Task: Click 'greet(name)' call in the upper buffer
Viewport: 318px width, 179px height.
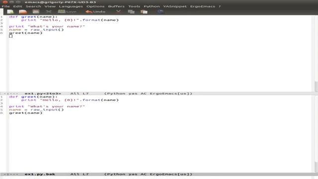Action: tap(26, 33)
